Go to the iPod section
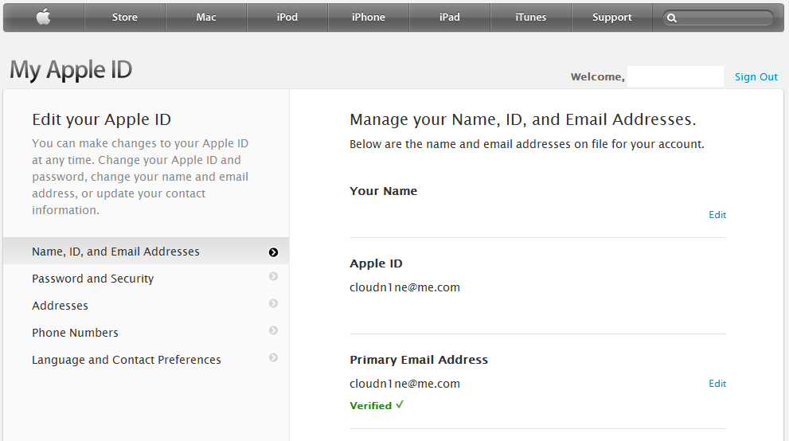The height and width of the screenshot is (441, 789). tap(287, 17)
